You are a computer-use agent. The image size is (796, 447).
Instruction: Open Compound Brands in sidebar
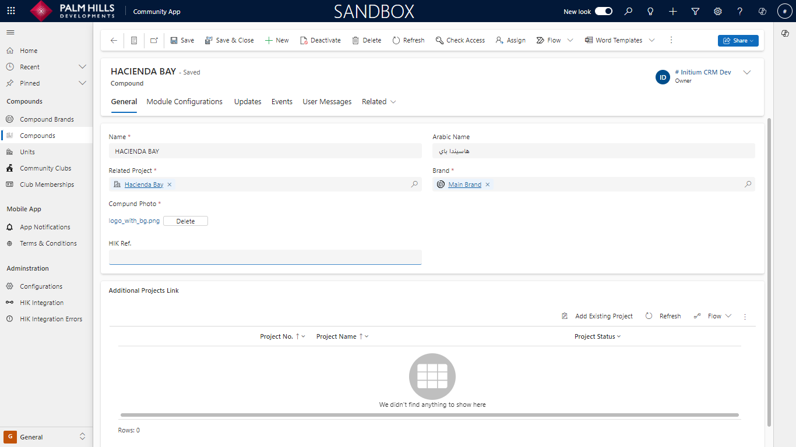tap(47, 119)
